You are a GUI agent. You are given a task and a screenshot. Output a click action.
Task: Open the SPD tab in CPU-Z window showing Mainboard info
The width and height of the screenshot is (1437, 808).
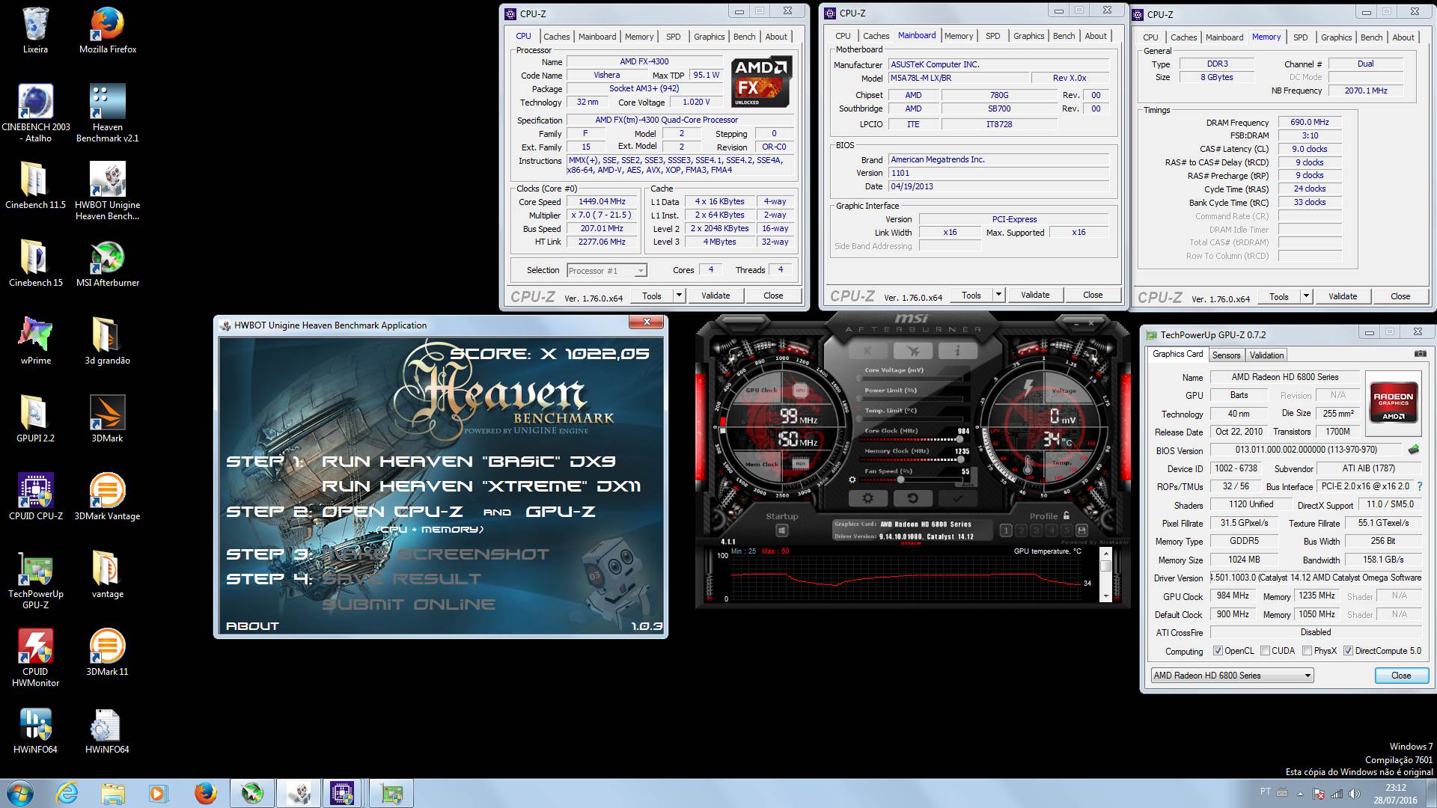(x=992, y=36)
